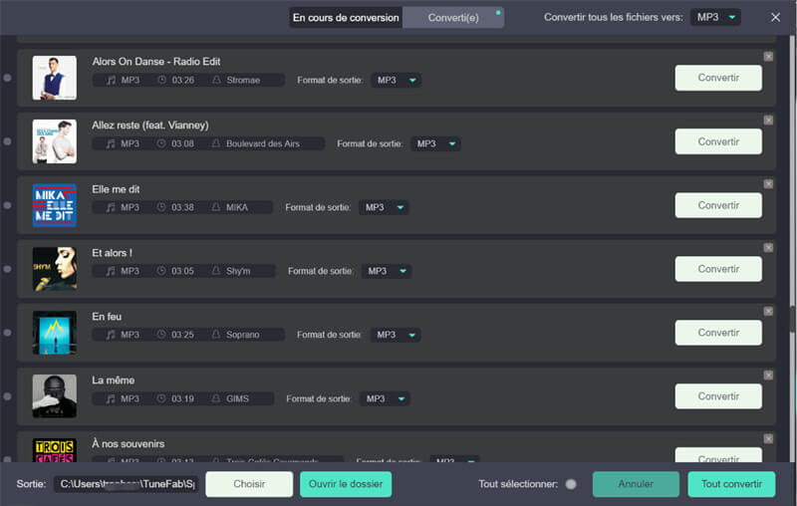Viewport: 797px width, 506px height.
Task: Click the Sortie output path field
Action: [x=126, y=484]
